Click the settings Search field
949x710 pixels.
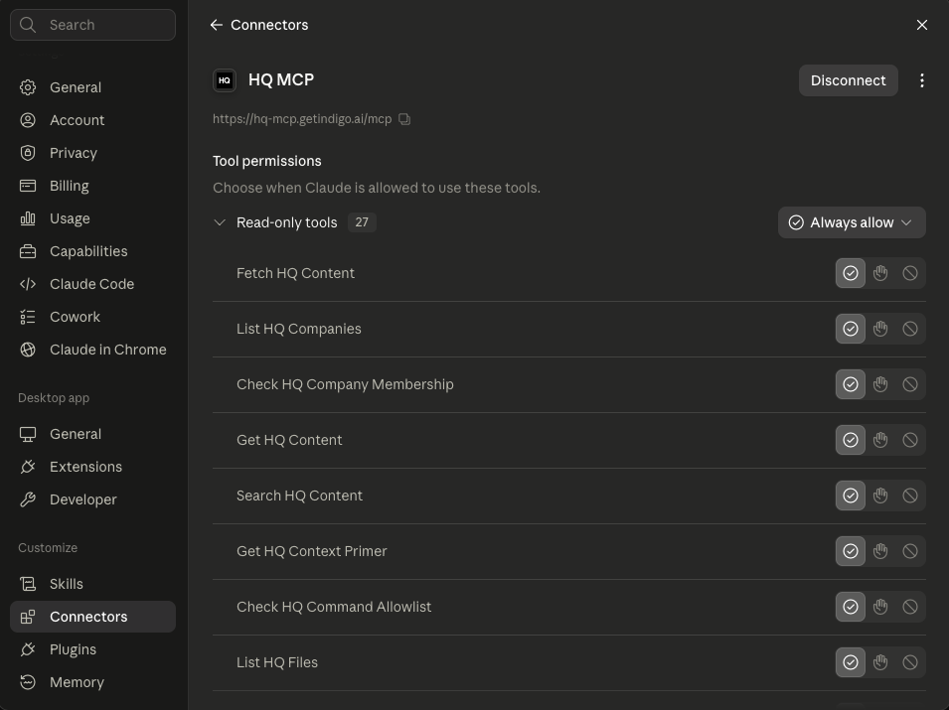(x=92, y=25)
